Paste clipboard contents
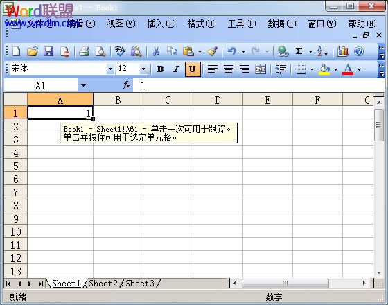 point(188,51)
